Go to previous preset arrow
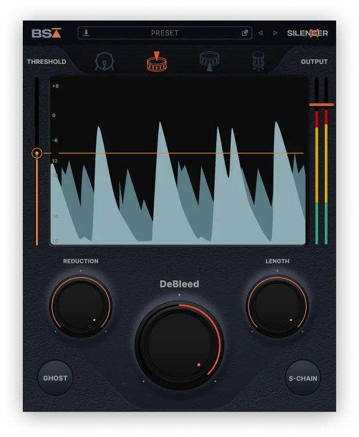Viewport: 359px width, 437px height. [261, 33]
